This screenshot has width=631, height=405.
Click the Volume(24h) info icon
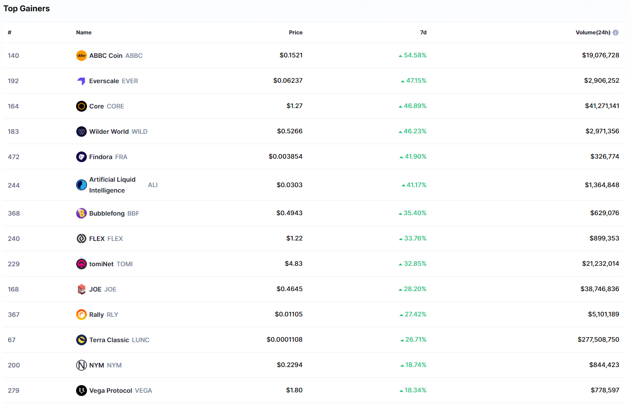616,33
